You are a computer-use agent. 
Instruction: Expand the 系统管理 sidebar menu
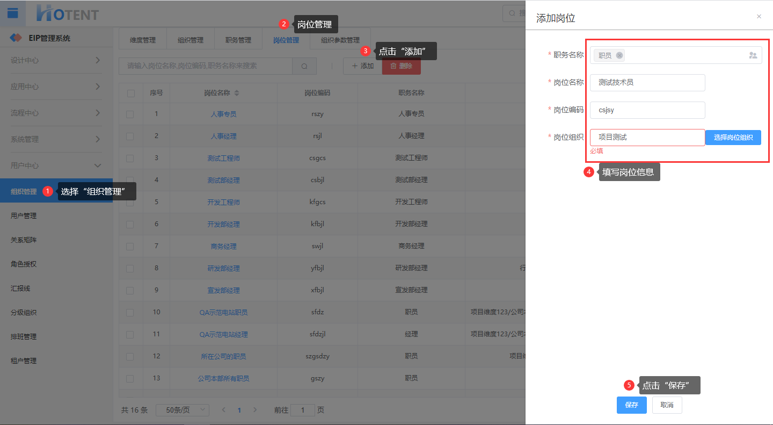tap(56, 139)
